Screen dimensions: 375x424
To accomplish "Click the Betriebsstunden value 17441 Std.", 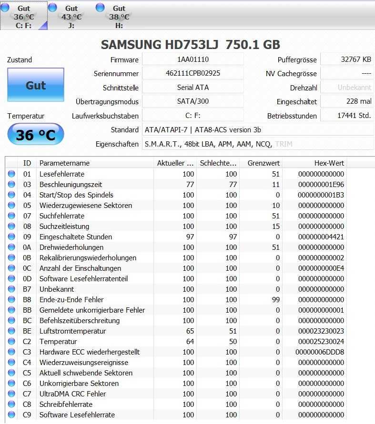I will tap(347, 116).
